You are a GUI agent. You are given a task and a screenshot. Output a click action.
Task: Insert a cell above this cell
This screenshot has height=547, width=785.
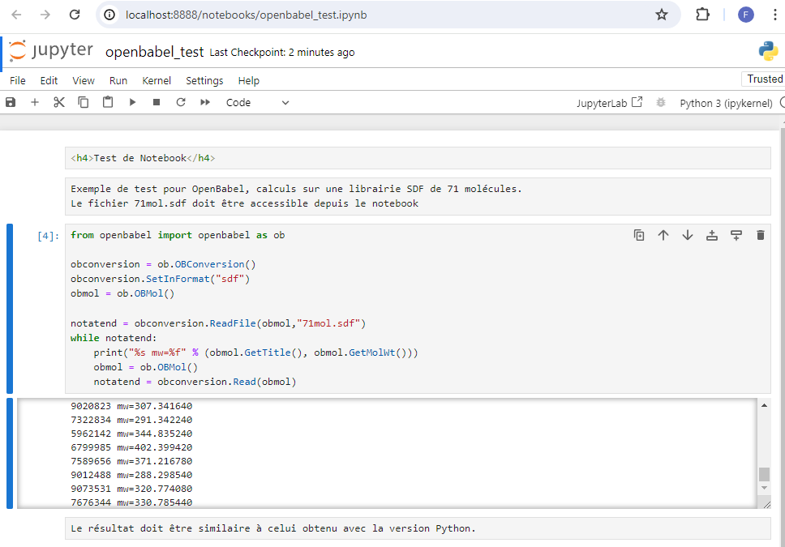[712, 235]
